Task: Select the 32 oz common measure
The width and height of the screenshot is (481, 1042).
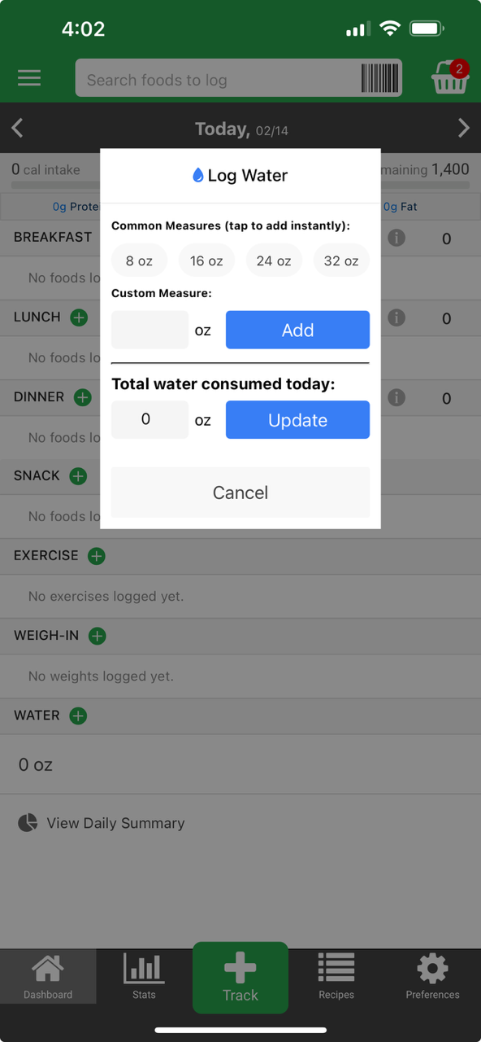Action: (x=341, y=260)
